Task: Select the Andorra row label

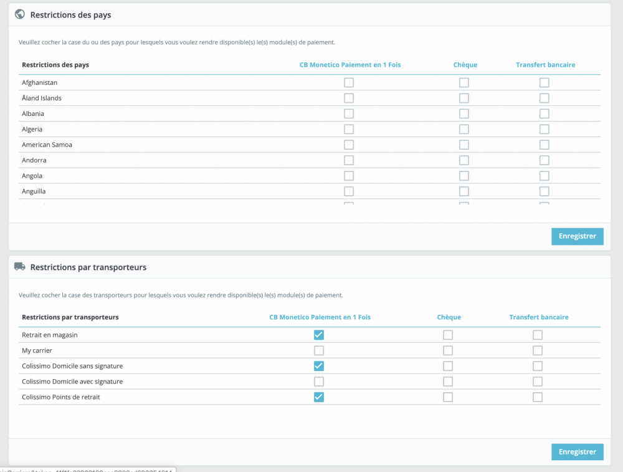Action: (34, 160)
